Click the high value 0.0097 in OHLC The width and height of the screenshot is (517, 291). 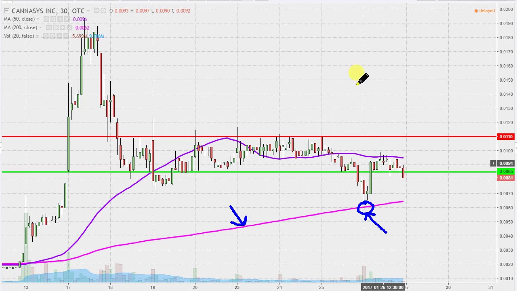coord(143,11)
